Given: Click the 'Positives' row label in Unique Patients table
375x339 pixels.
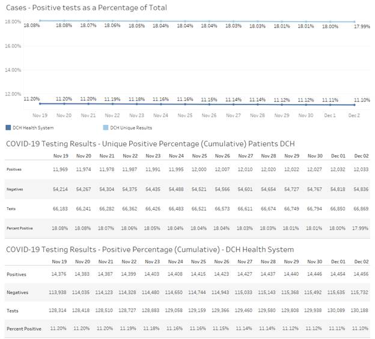Looking at the screenshot, I should (14, 169).
